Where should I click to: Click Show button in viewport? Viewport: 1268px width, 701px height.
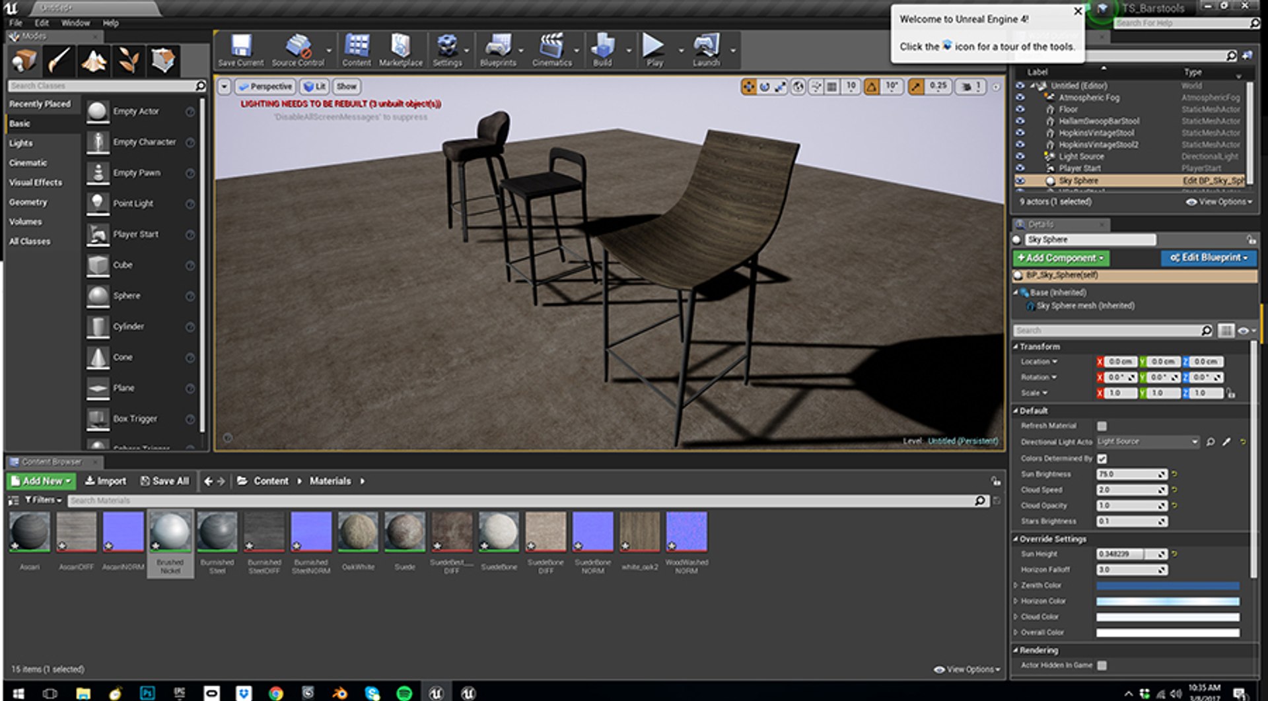(346, 86)
